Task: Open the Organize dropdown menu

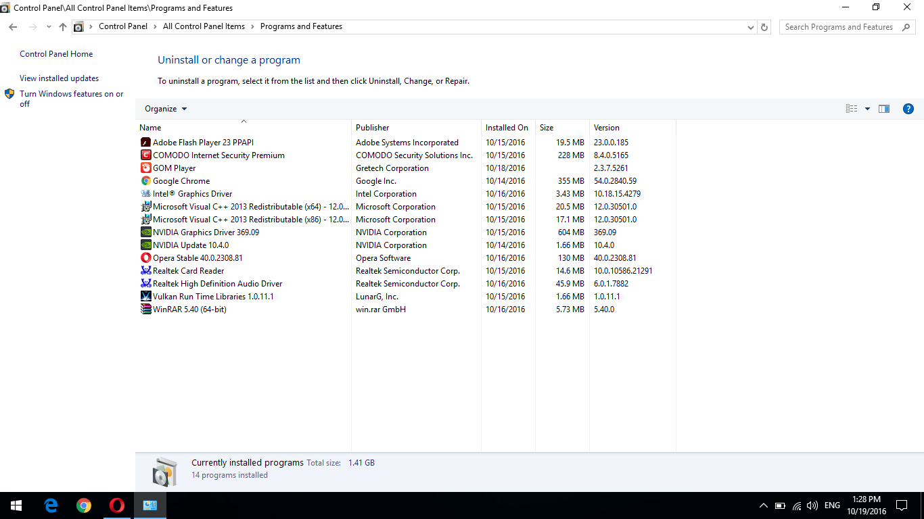Action: 165,109
